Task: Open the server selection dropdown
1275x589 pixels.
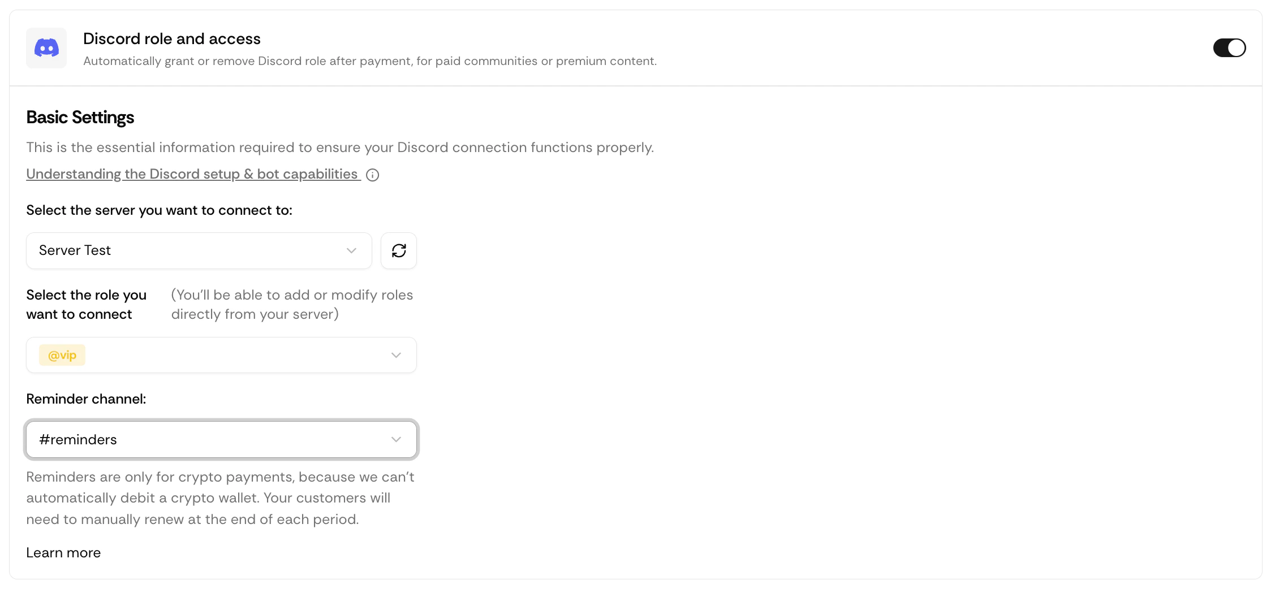Action: (198, 250)
